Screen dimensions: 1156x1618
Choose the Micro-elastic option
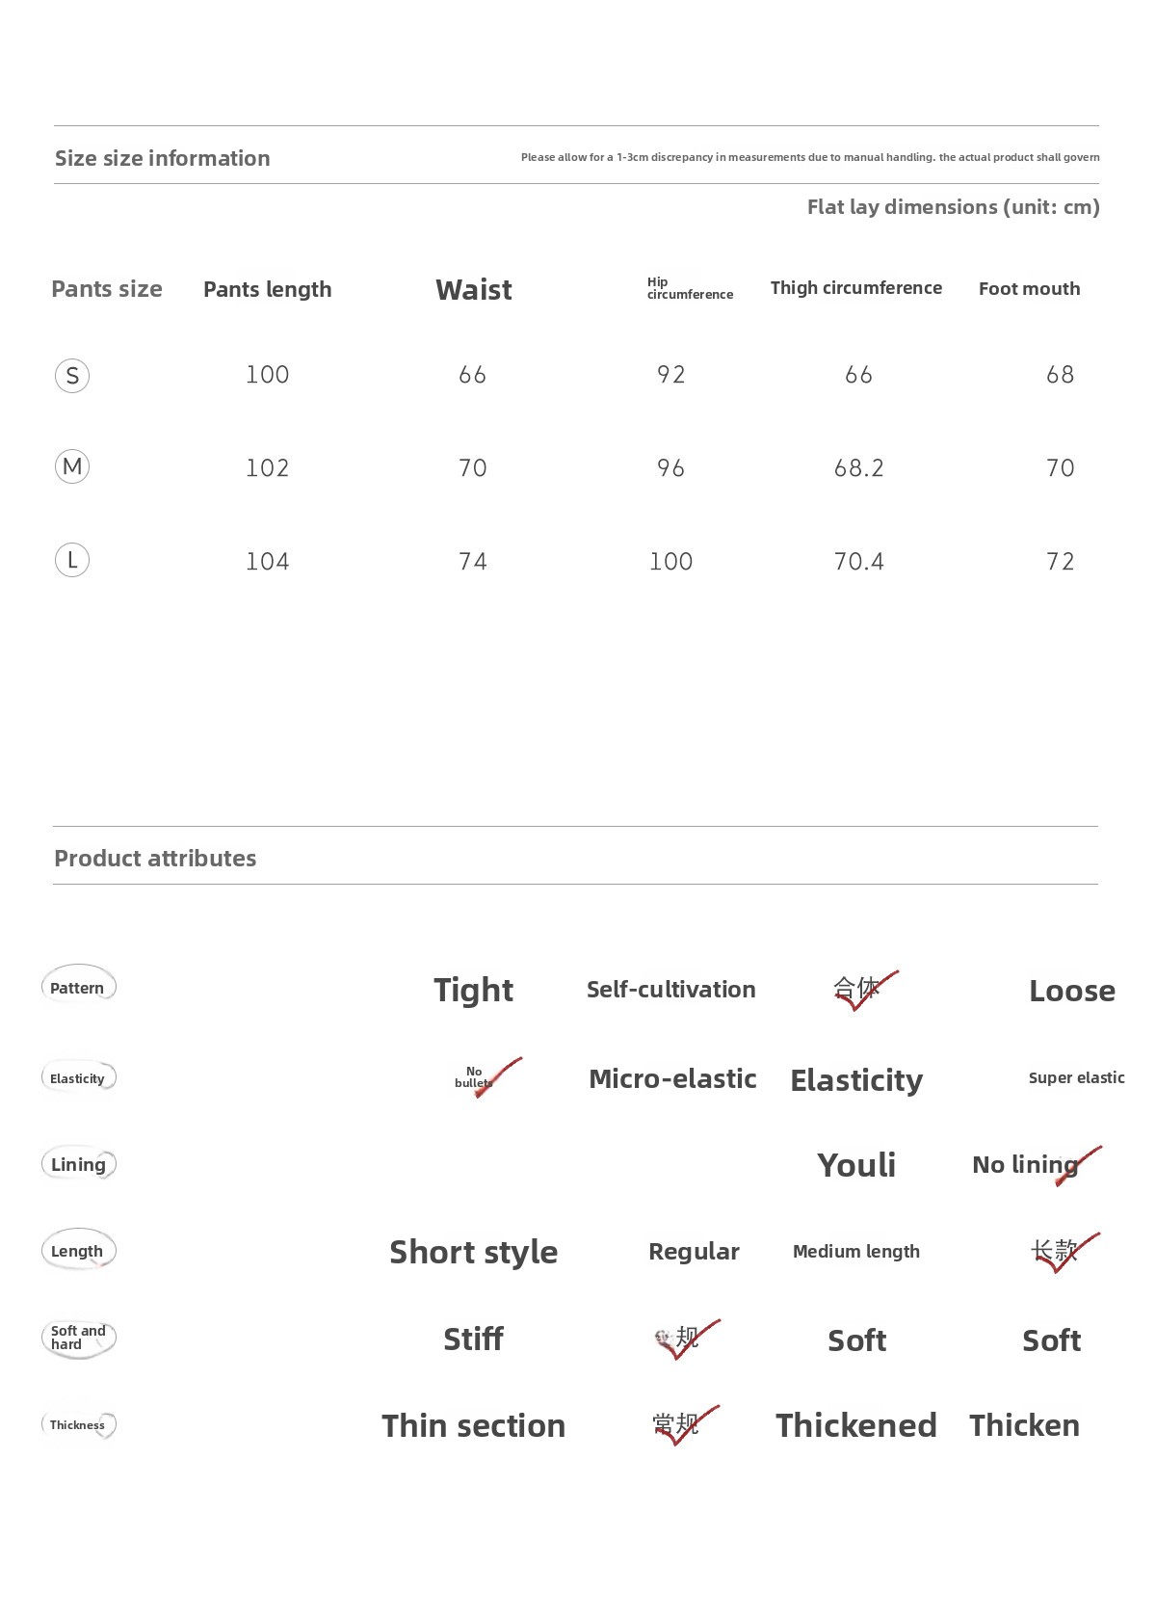coord(672,1078)
